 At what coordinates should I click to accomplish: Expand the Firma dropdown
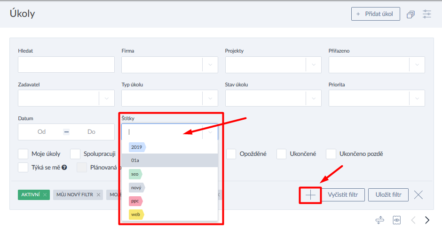[x=210, y=65]
